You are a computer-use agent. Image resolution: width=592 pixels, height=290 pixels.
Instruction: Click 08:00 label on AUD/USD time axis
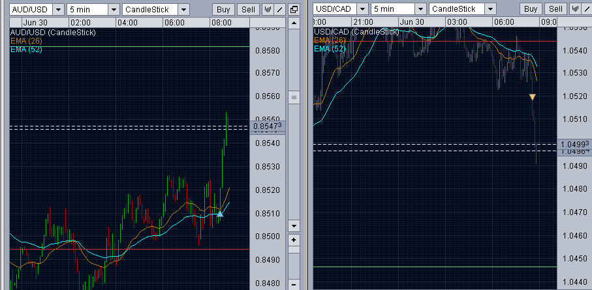point(222,23)
